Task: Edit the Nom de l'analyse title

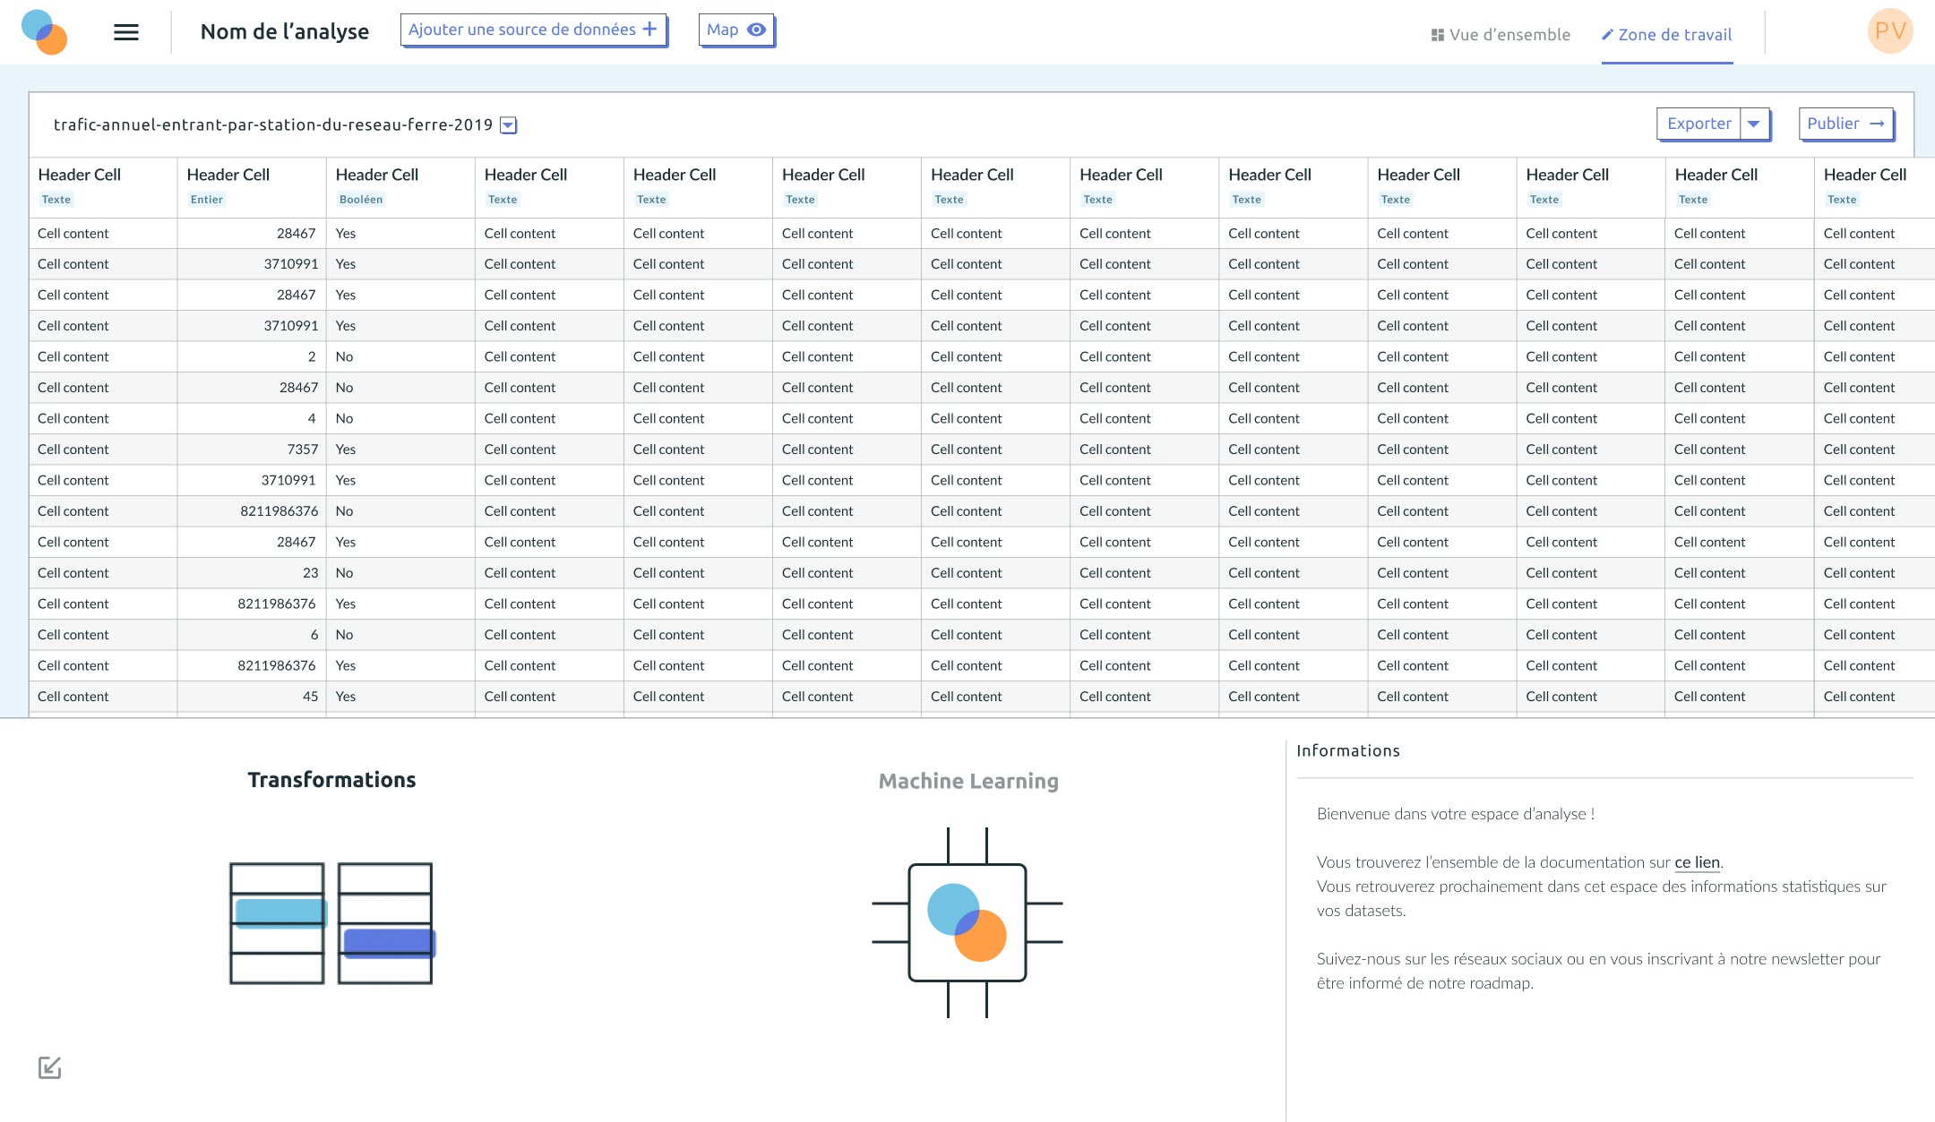Action: coord(285,32)
